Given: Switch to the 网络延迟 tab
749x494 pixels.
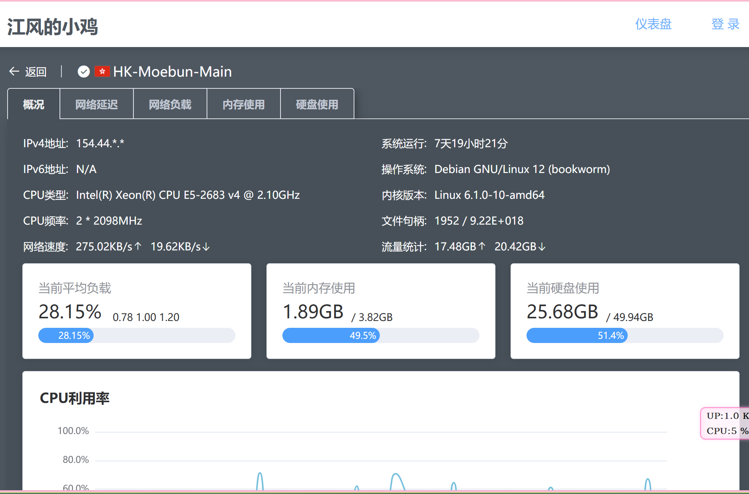Looking at the screenshot, I should (x=97, y=104).
